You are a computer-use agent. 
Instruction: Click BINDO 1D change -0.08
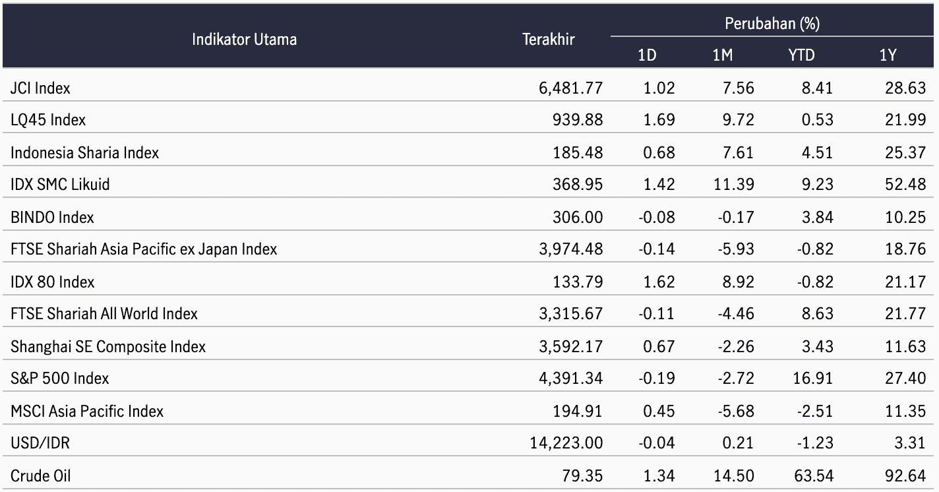click(657, 217)
